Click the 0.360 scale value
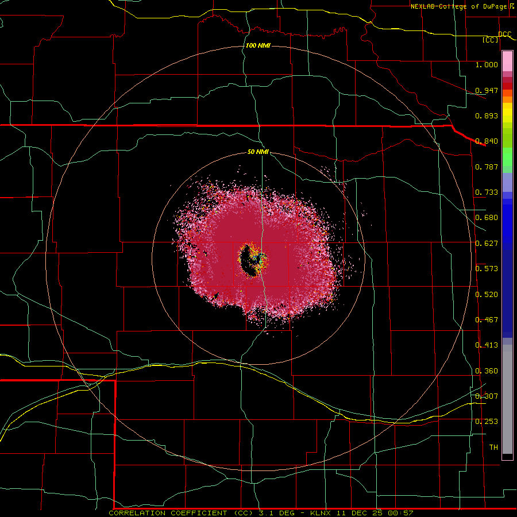This screenshot has width=517, height=517. [487, 371]
